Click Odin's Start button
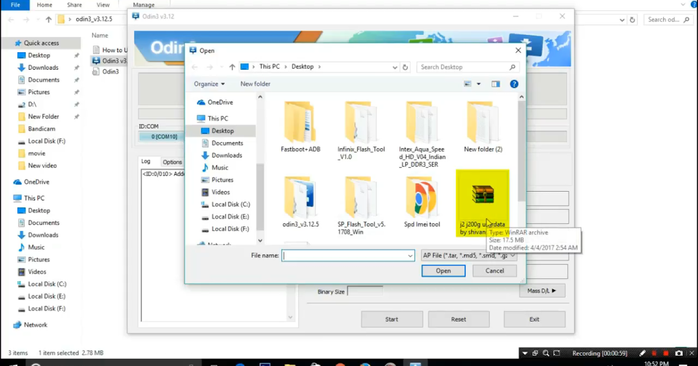The image size is (698, 366). (x=391, y=319)
